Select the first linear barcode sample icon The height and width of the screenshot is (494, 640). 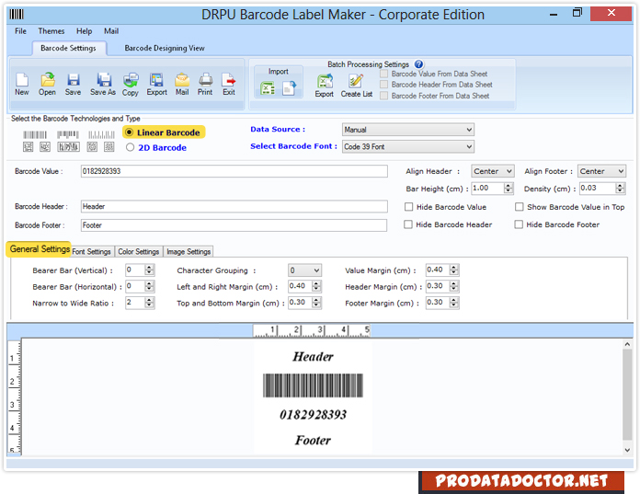pos(35,134)
